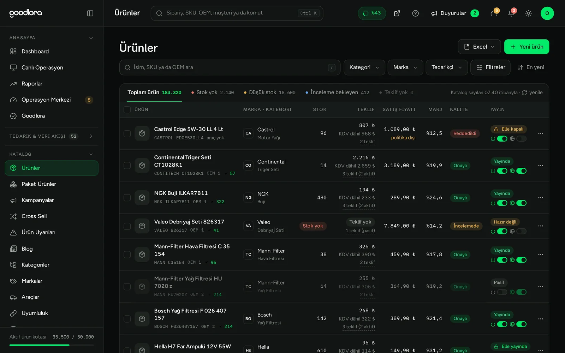Tick the Castrol Edge 5W-30 row checkbox
The height and width of the screenshot is (353, 565).
[x=127, y=133]
